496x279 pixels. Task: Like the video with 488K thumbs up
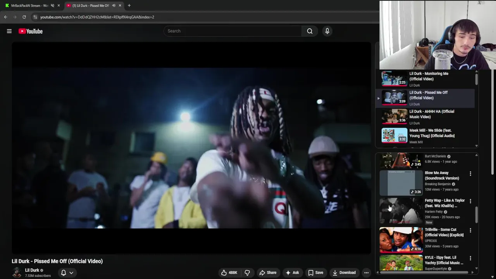point(229,273)
